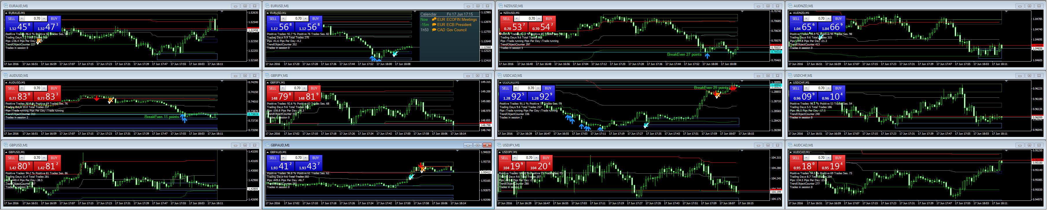The height and width of the screenshot is (210, 1047).
Task: Decrease lot volume on the GBPAUD chart
Action: (x=283, y=158)
